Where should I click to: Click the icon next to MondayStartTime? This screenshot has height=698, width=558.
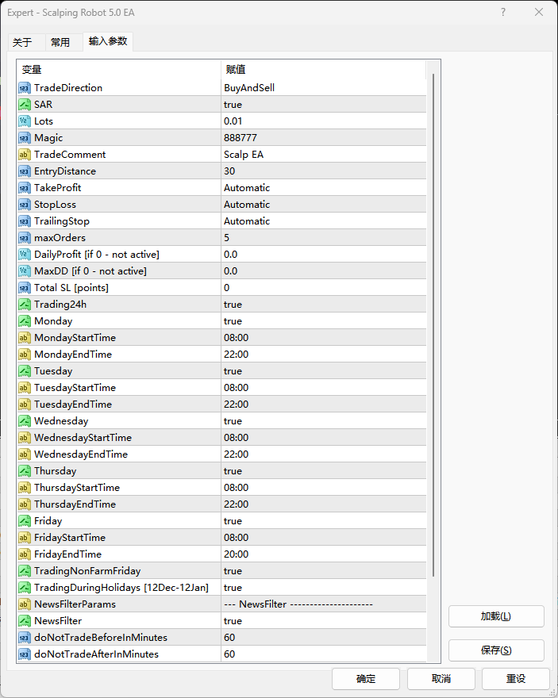pyautogui.click(x=25, y=338)
